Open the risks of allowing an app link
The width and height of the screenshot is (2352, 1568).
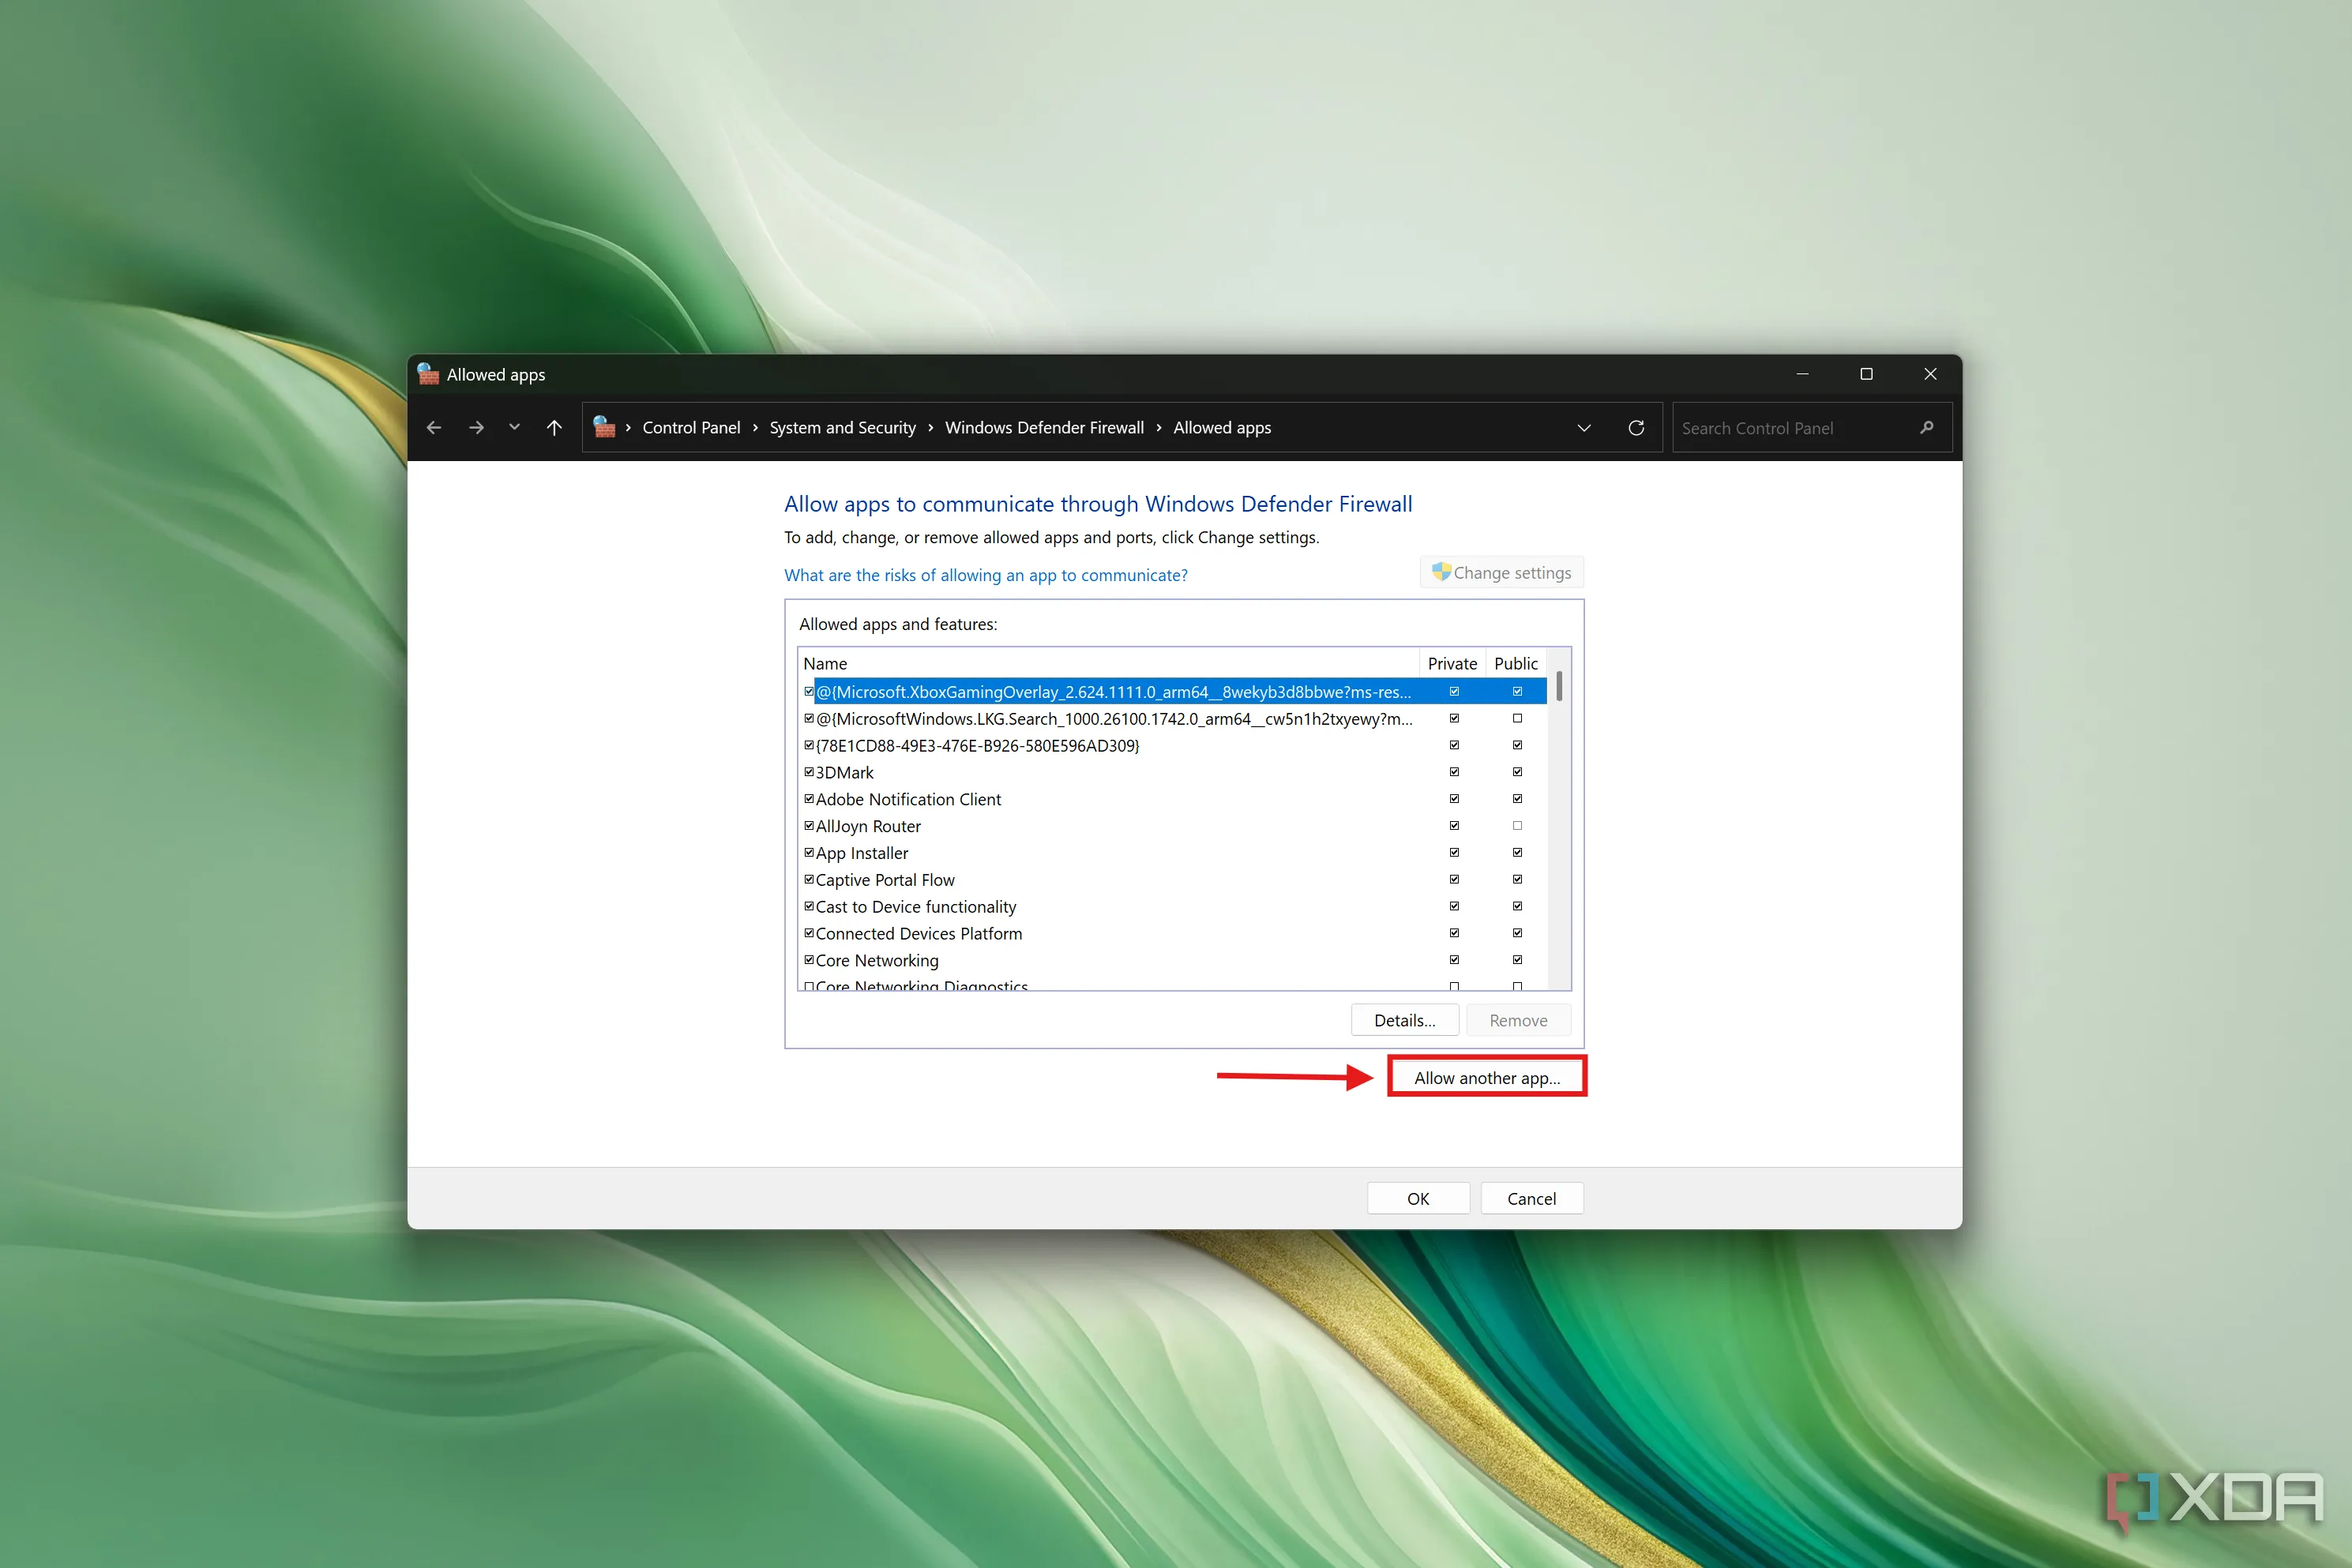coord(986,575)
